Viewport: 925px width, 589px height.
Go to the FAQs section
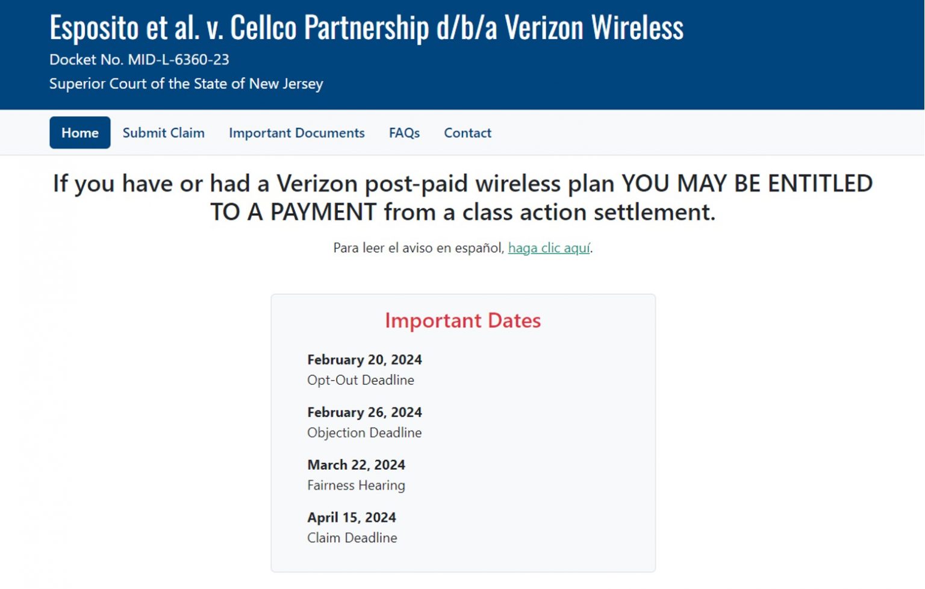403,132
